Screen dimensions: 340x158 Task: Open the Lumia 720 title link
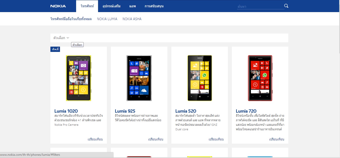point(246,111)
